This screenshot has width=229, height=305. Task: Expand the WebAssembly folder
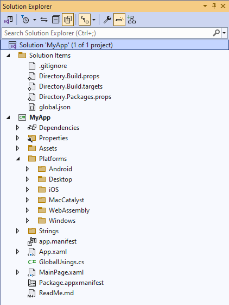[27, 210]
